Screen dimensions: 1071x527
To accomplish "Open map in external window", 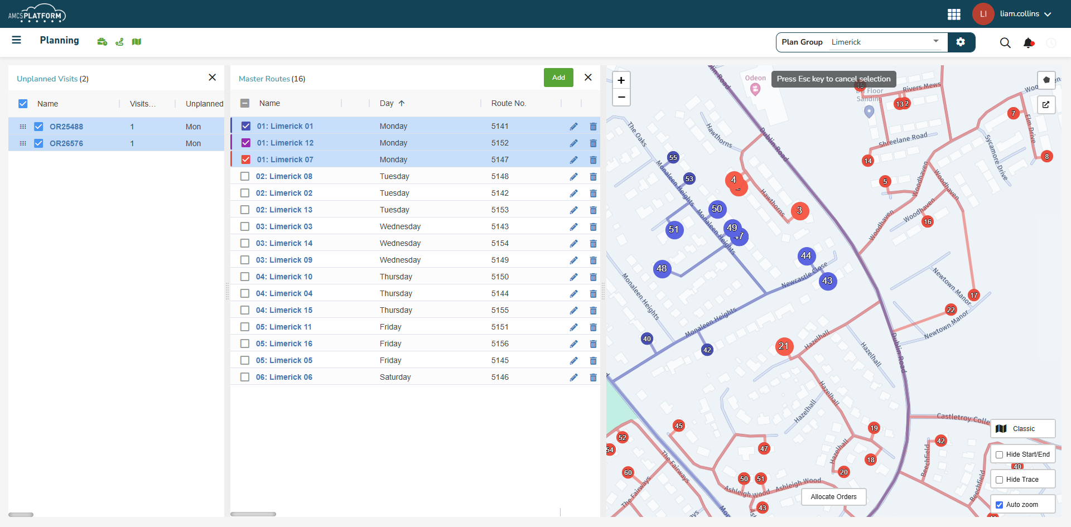I will pyautogui.click(x=1046, y=104).
